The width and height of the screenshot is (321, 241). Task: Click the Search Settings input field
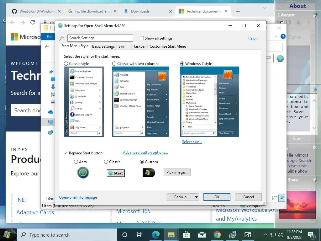click(x=100, y=38)
